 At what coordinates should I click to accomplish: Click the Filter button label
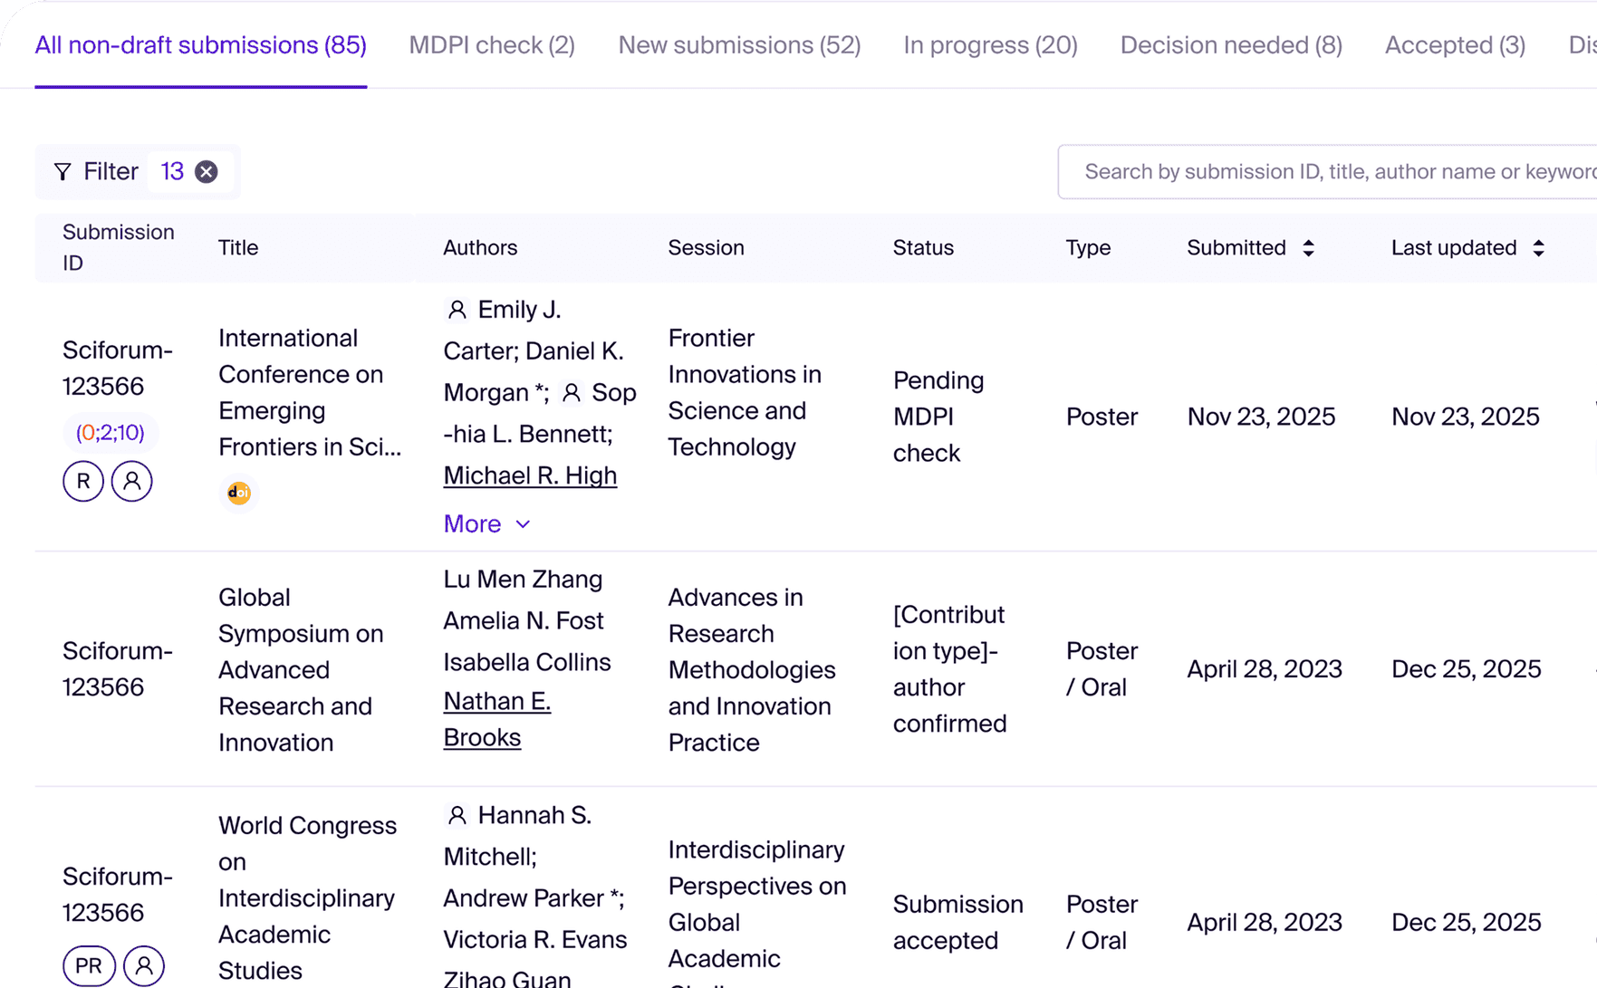click(111, 172)
